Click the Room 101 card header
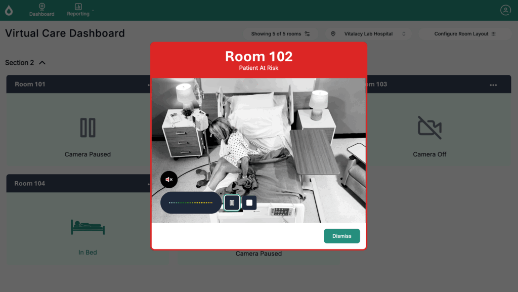 tap(78, 84)
